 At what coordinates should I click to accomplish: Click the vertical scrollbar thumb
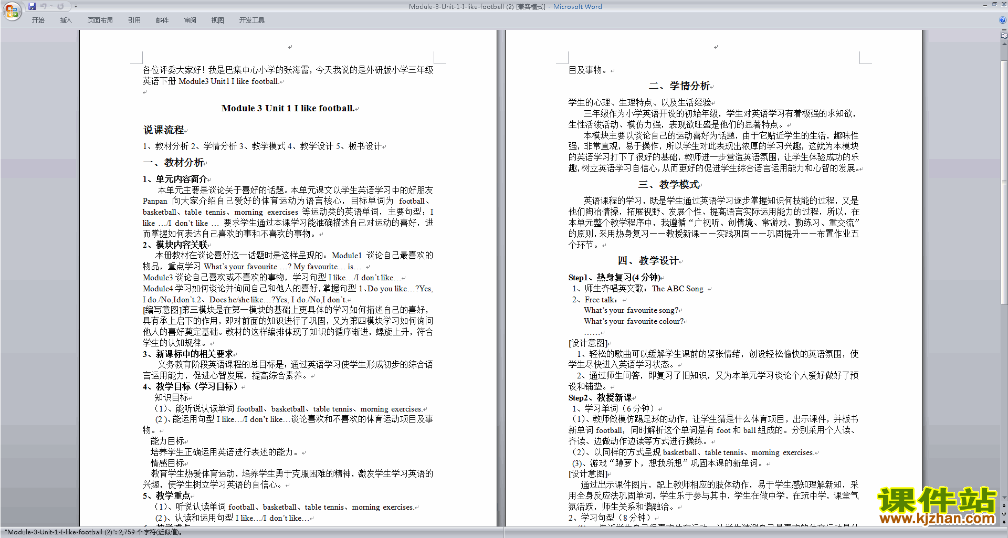coord(1004,182)
